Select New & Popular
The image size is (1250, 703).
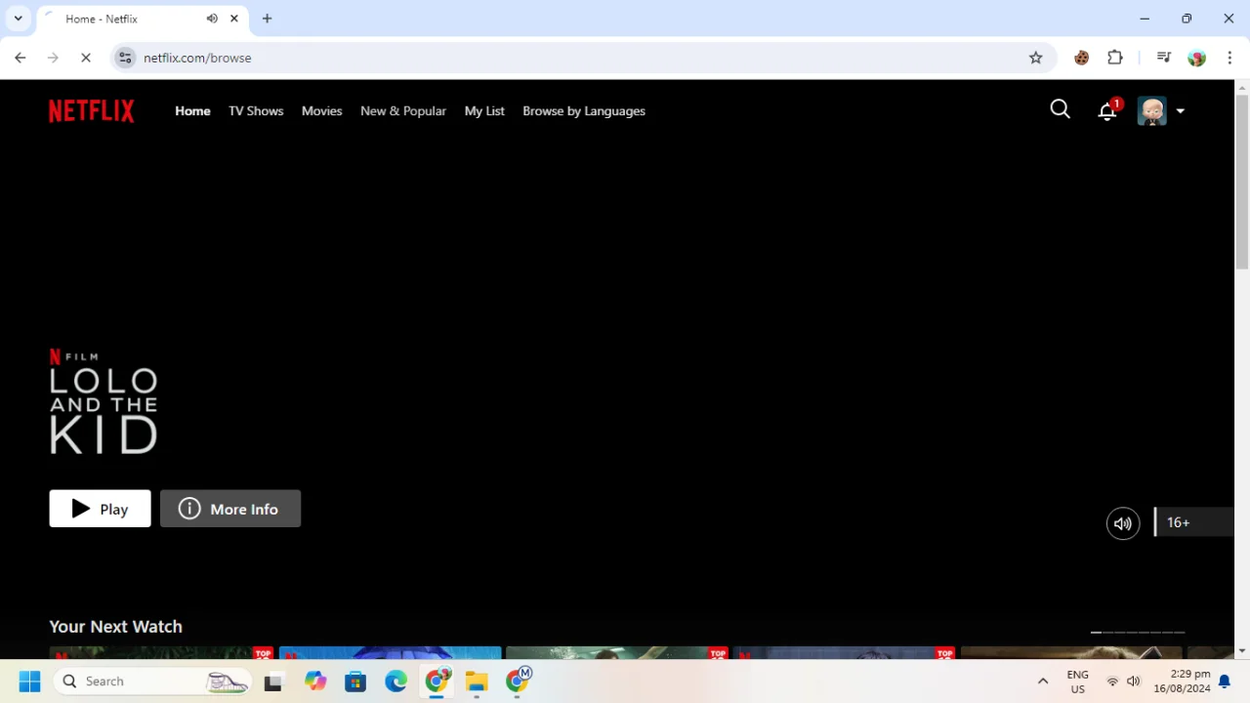point(403,110)
